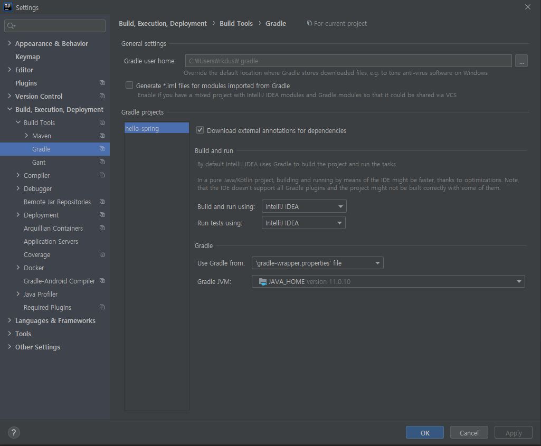Select Keymap in the settings tree

pyautogui.click(x=27, y=56)
